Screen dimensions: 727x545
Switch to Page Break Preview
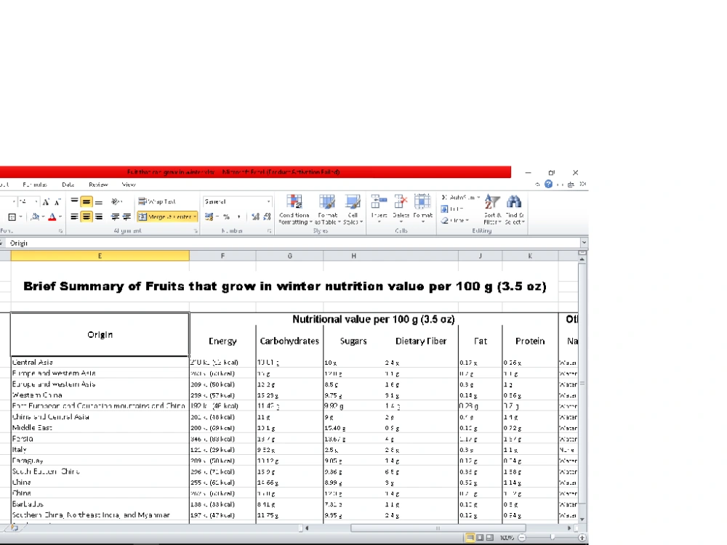tap(489, 538)
